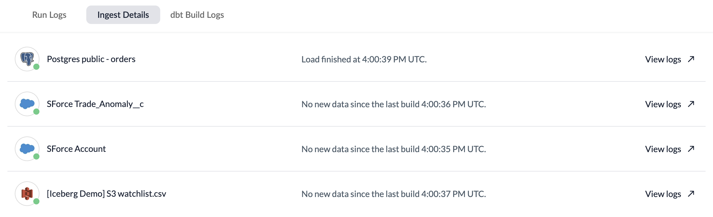This screenshot has width=713, height=217.
Task: Click the Postgres connector icon
Action: point(27,58)
